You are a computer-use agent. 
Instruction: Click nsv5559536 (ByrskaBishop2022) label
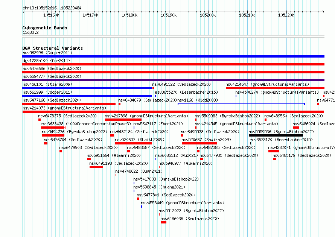281,132
